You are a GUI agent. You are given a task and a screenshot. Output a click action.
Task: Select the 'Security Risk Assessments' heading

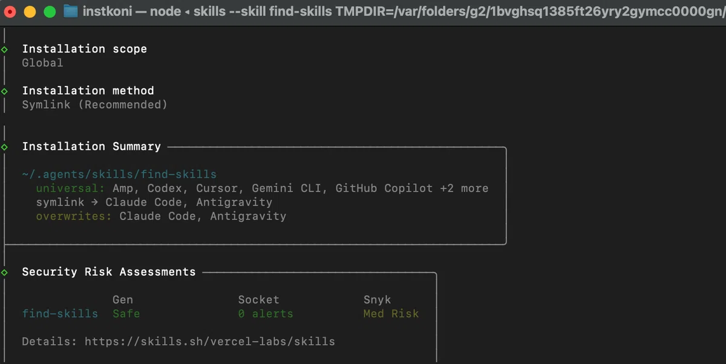point(109,272)
